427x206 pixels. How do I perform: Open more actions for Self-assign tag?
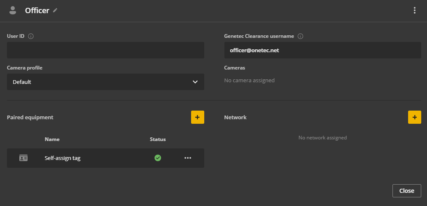point(188,158)
